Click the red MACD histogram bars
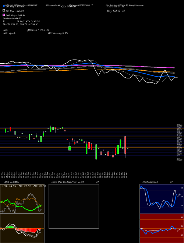Screen dimensions: 184x243 [x=28, y=230]
